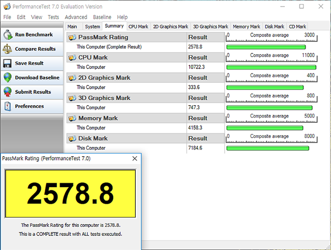Open the Baseline menu
The width and height of the screenshot is (331, 250).
point(102,17)
